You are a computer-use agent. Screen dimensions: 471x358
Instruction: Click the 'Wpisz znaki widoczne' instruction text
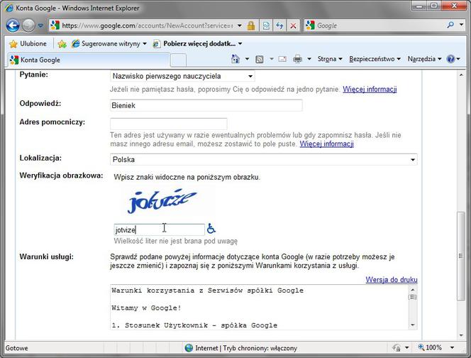coord(187,177)
